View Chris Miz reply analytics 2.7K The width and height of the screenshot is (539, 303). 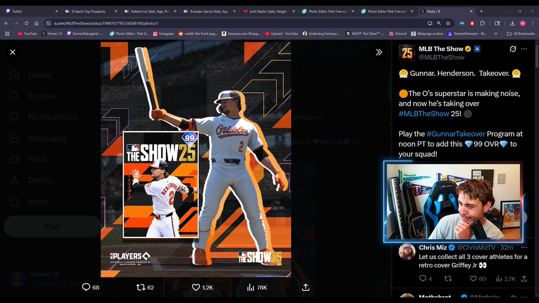507,279
